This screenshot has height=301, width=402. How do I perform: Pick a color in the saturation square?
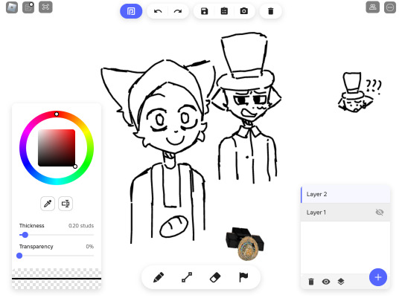[57, 148]
